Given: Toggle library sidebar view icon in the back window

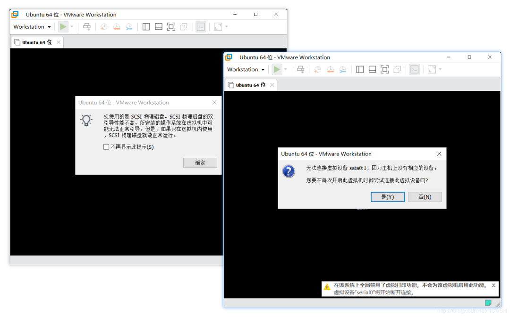Looking at the screenshot, I should 146,26.
